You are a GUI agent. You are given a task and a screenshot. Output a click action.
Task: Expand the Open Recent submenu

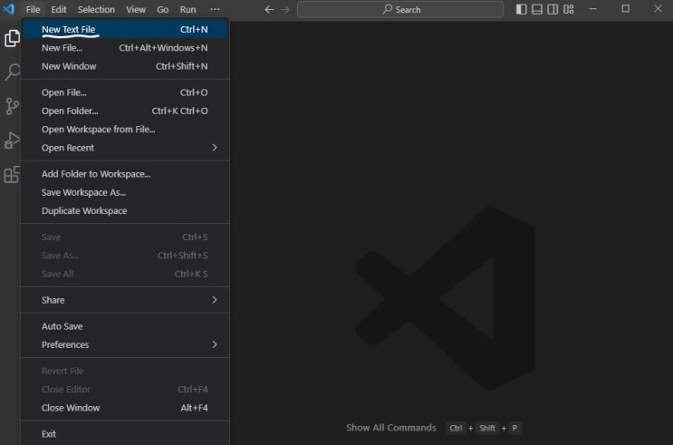[125, 148]
